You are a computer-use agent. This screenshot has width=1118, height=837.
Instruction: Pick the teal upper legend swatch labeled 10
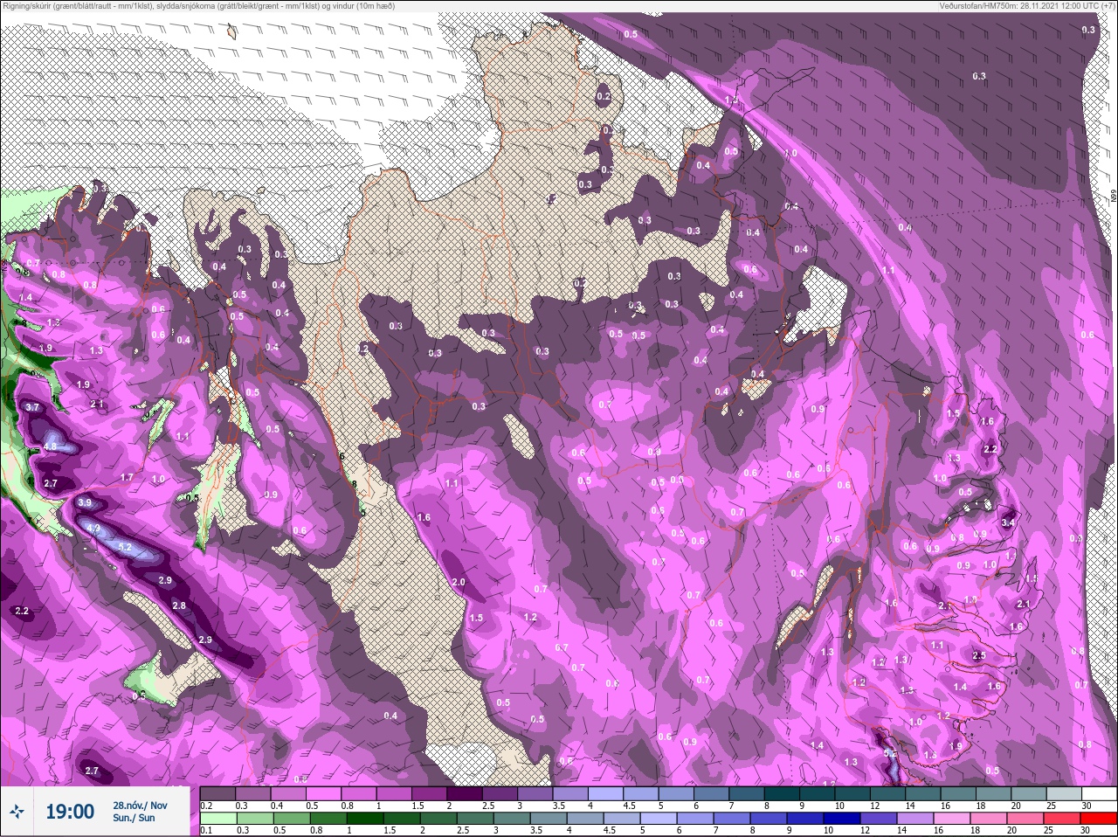[852, 793]
